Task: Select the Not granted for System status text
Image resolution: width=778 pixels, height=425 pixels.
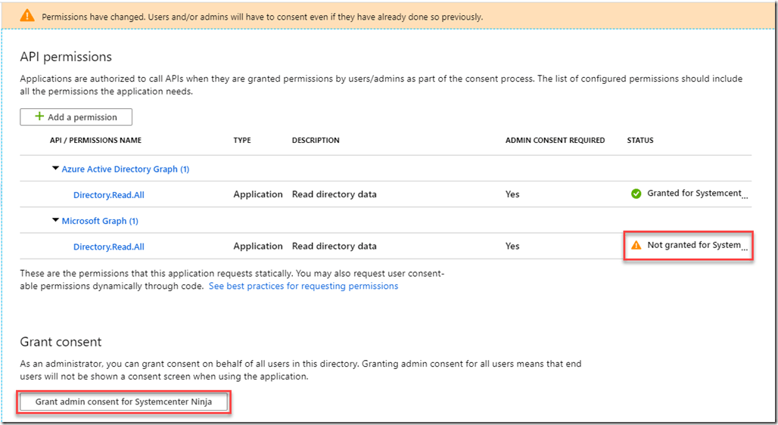Action: click(x=694, y=245)
